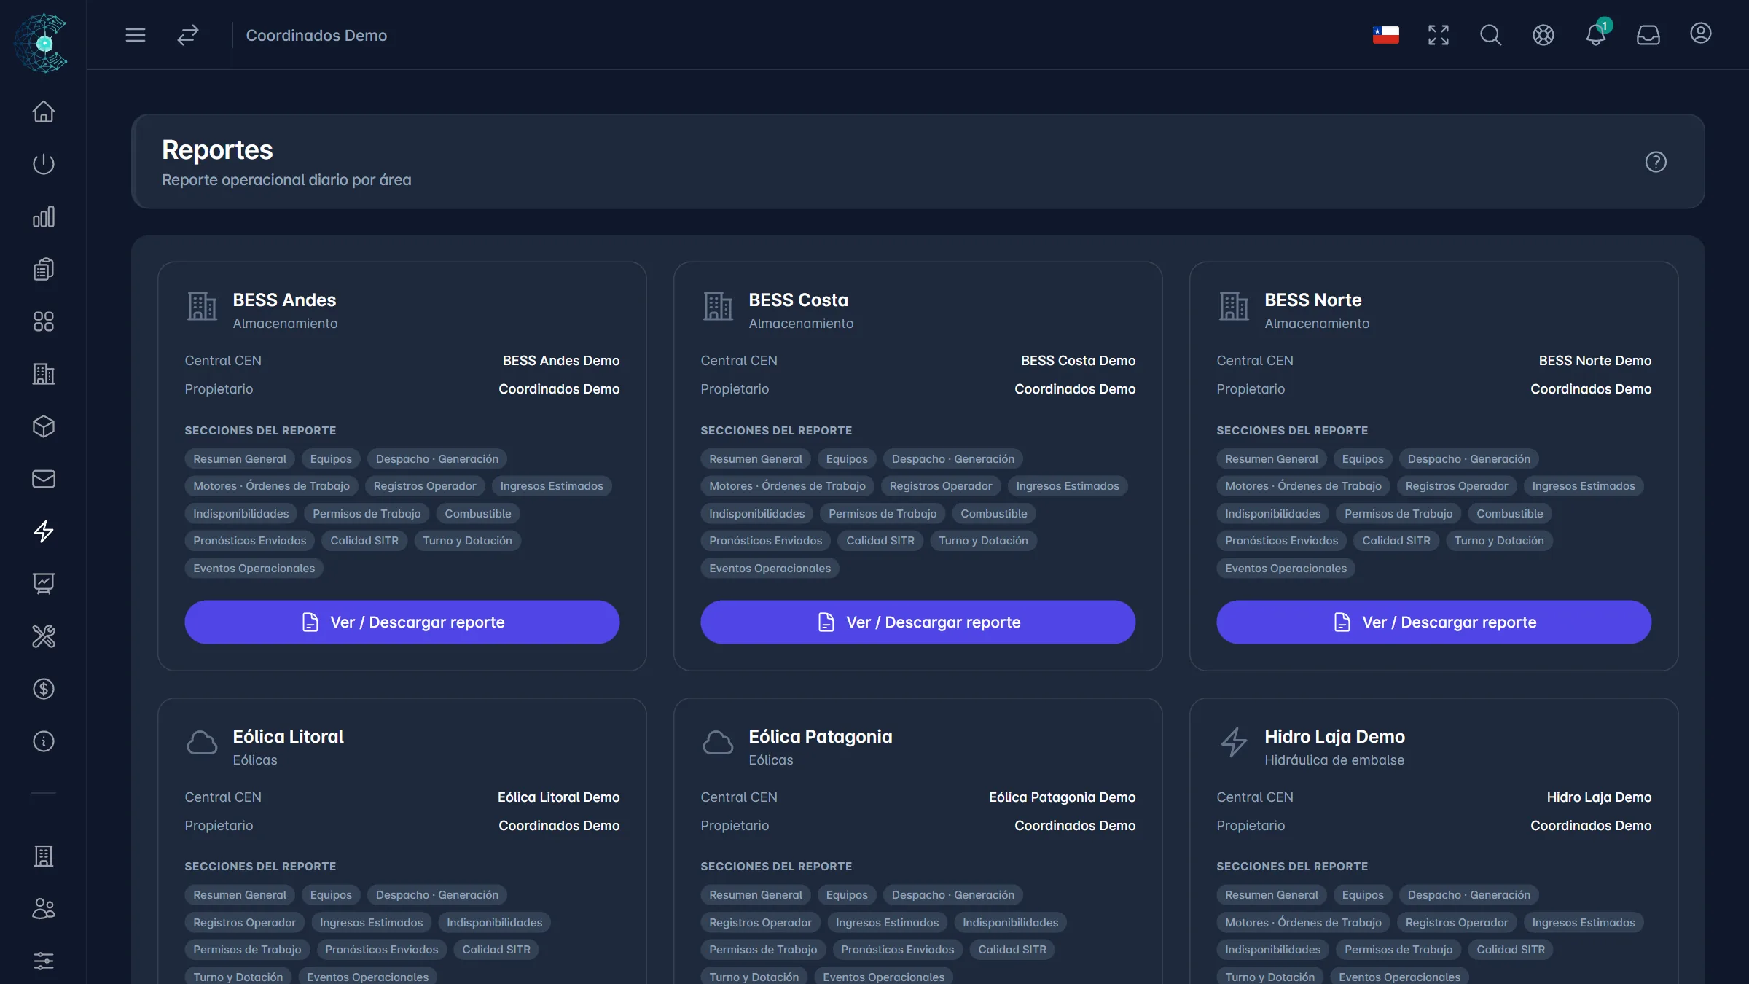Screen dimensions: 1749x984
Task: Click Eólica Litoral Demo central value
Action: click(x=559, y=797)
